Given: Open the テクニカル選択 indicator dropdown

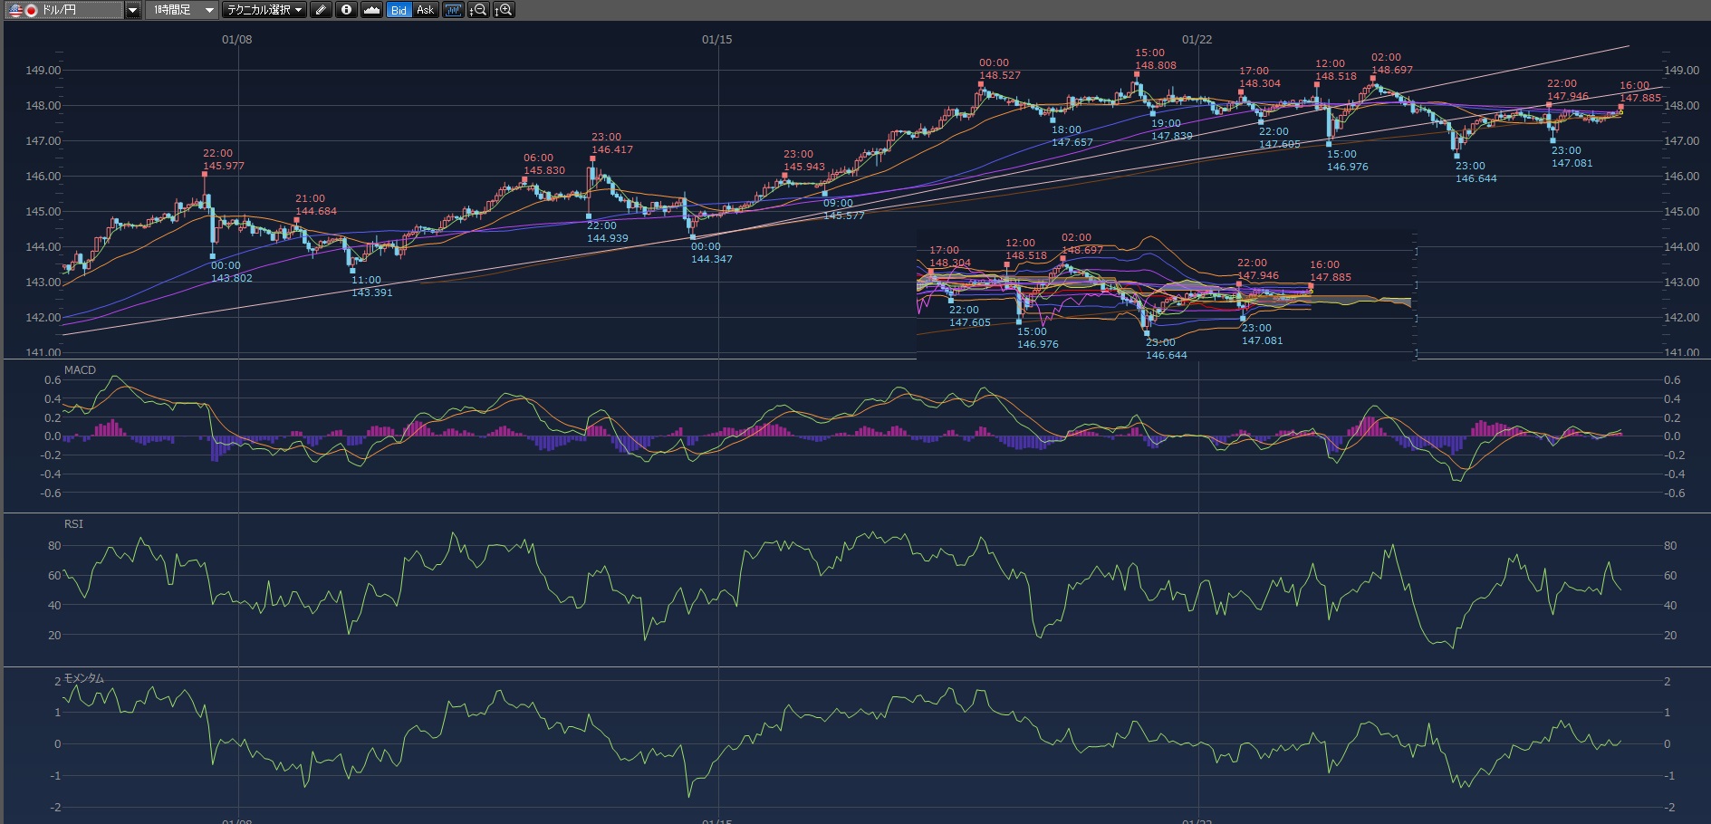Looking at the screenshot, I should tap(264, 10).
